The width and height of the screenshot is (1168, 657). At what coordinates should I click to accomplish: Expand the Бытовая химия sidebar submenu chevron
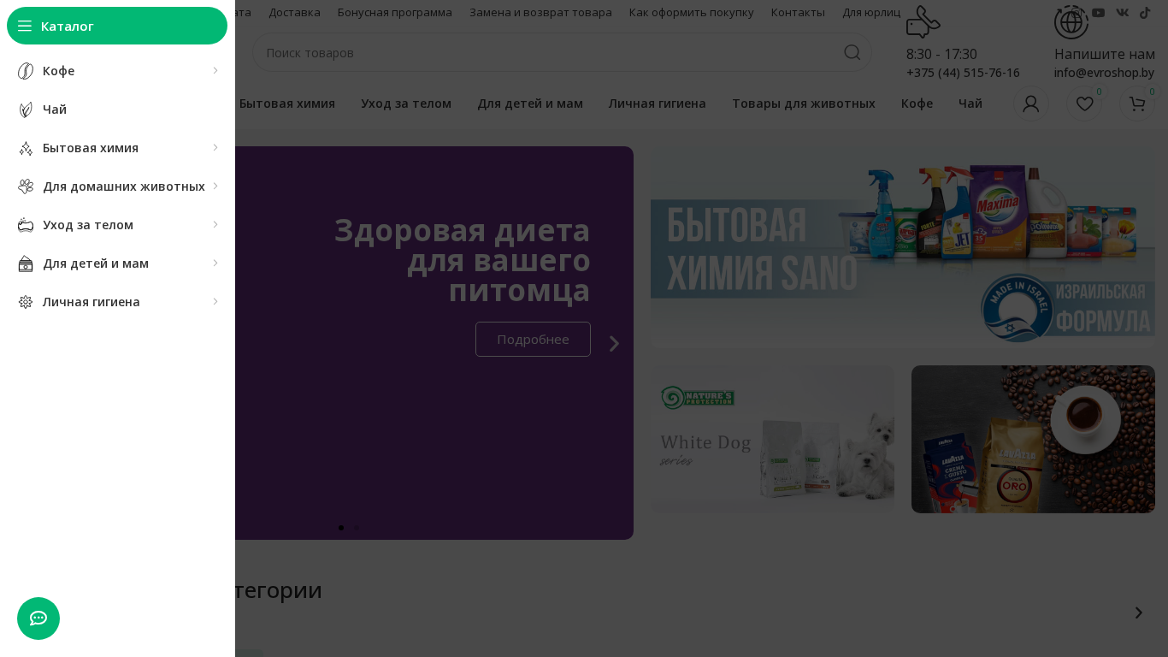215,147
